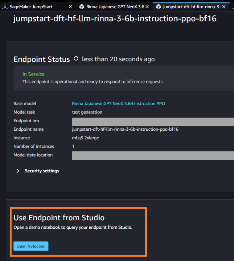Viewport: 234px width, 261px height.
Task: Click the Endpoint name label
Action: (x=28, y=129)
